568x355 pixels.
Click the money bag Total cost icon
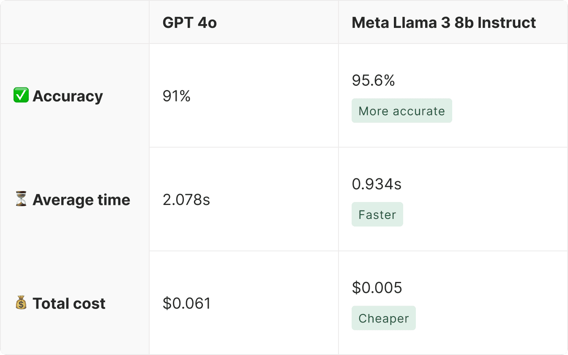21,303
